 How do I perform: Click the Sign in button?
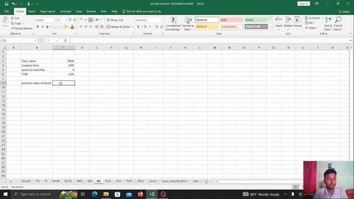[x=304, y=4]
